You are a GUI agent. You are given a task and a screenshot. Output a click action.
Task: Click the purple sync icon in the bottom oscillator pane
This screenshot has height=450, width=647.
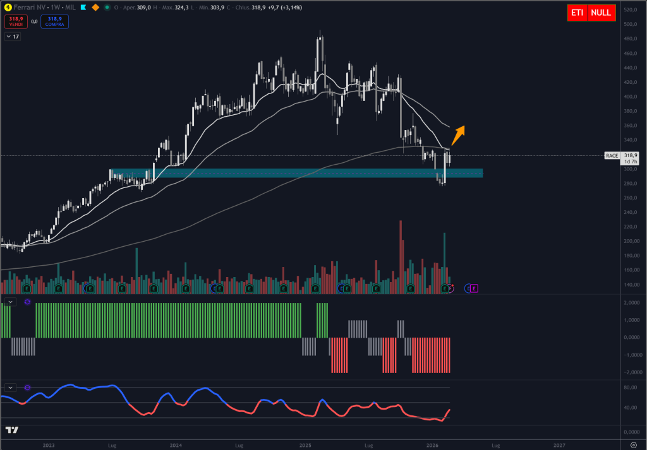point(27,388)
